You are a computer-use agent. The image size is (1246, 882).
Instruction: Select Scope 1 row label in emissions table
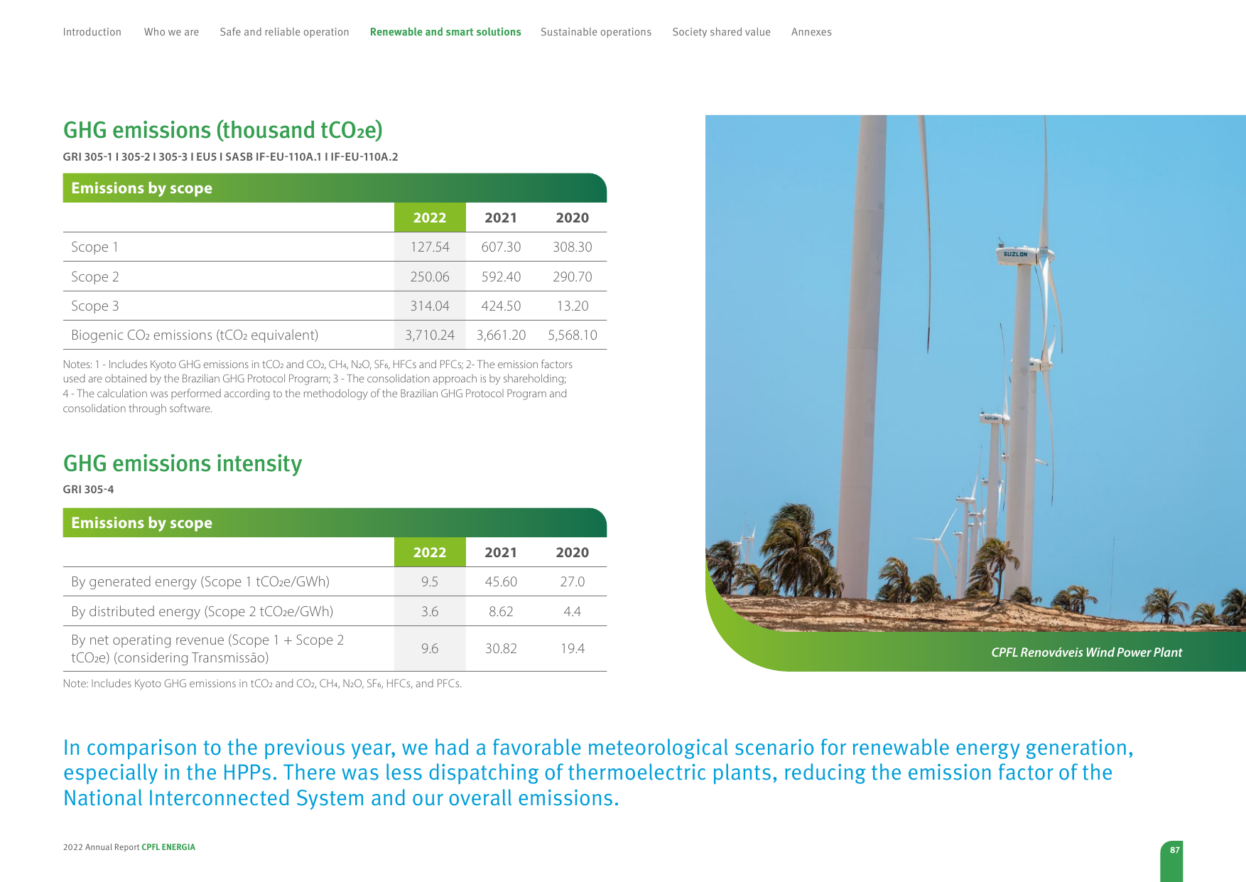click(x=94, y=247)
